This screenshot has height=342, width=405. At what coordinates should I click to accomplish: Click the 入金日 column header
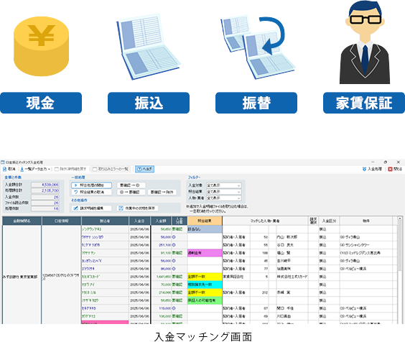[139, 221]
